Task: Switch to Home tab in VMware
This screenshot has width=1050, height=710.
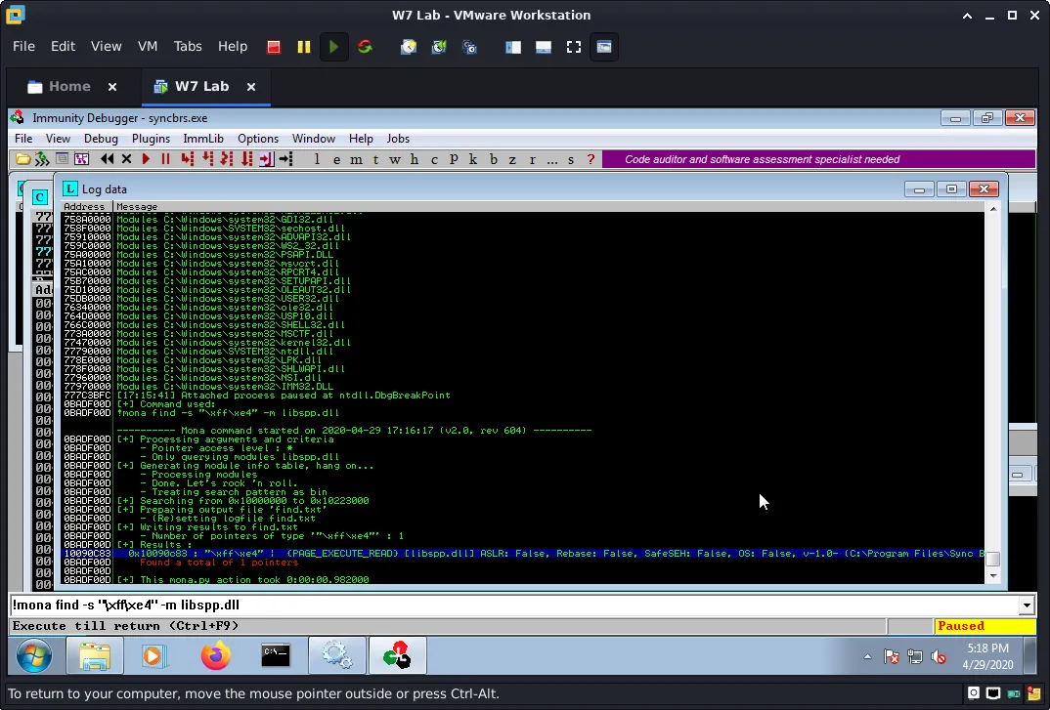Action: 69,86
